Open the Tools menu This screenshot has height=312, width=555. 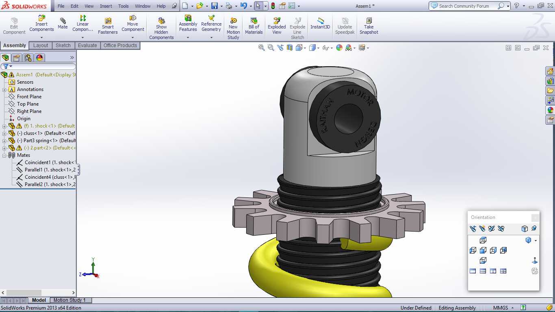[x=124, y=6]
